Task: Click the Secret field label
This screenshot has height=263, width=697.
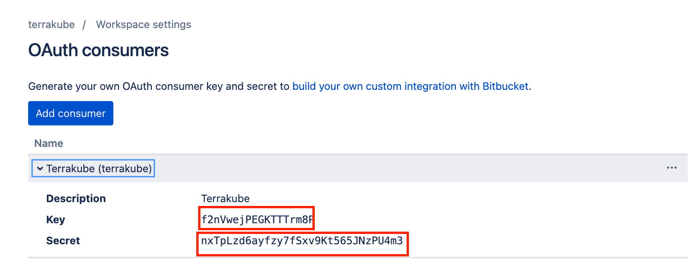Action: click(x=63, y=241)
